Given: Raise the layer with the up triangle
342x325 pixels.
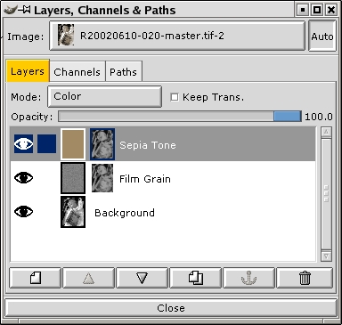Looking at the screenshot, I should click(88, 278).
